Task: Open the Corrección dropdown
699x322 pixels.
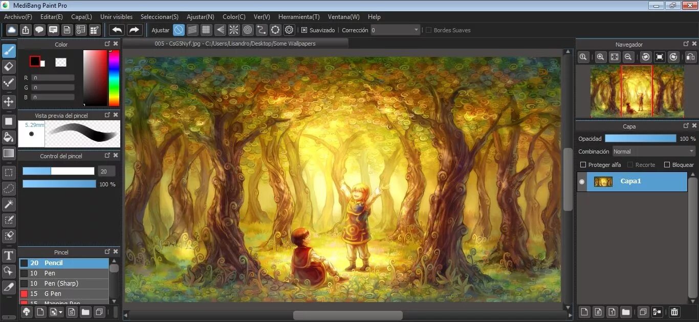Action: coord(396,30)
